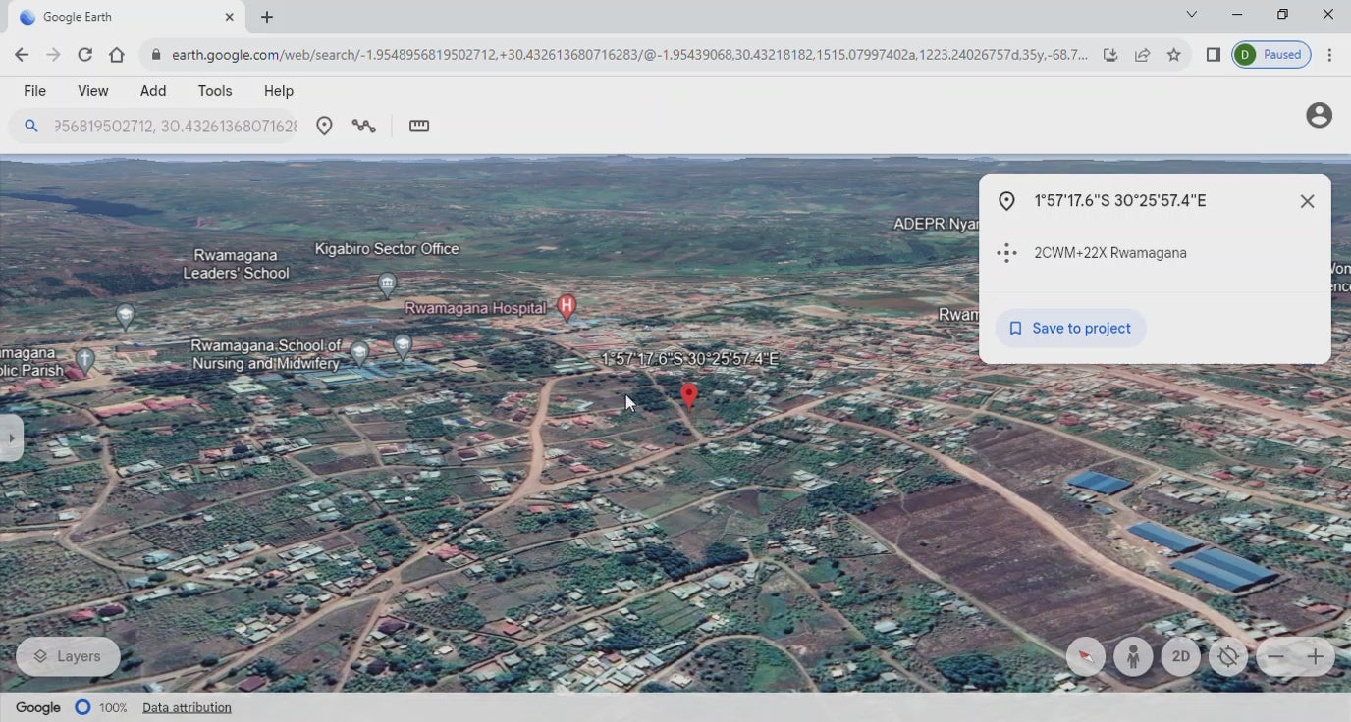
Task: Click the compass to reset north
Action: pyautogui.click(x=1086, y=657)
